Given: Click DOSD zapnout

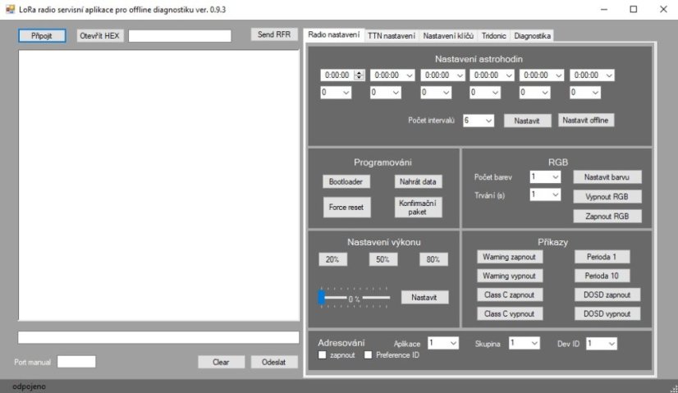Looking at the screenshot, I should 607,295.
